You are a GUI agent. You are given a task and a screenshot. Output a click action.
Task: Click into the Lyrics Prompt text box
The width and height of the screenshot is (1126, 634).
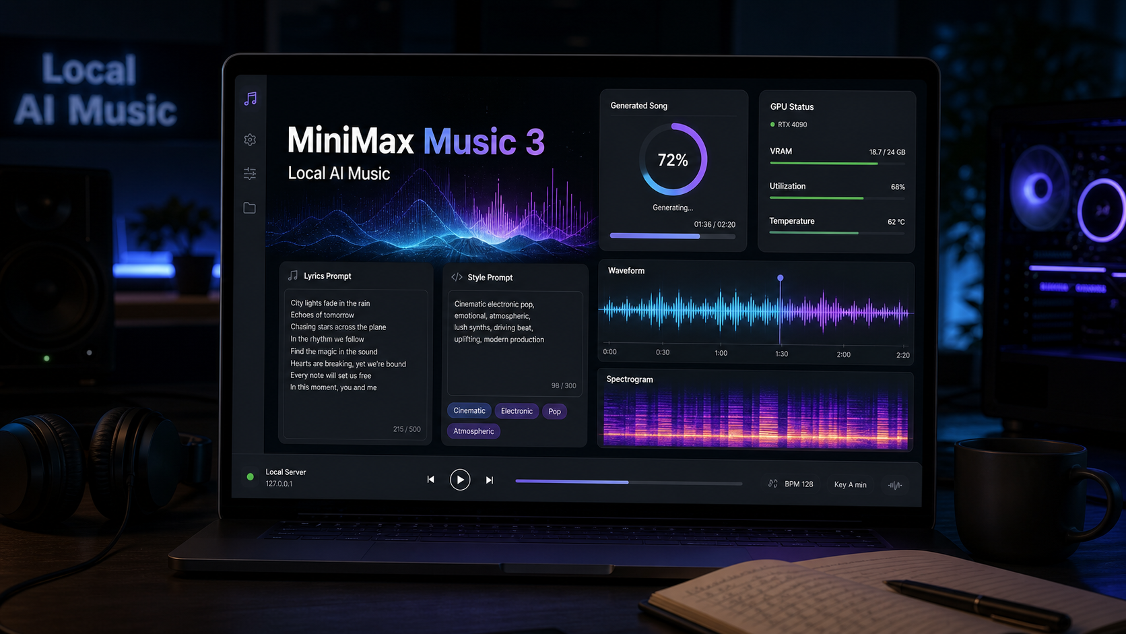pos(356,364)
